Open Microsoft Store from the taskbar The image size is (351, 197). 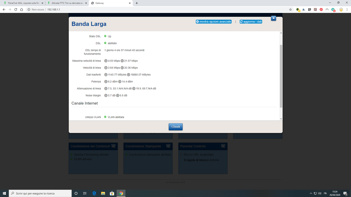coord(112,194)
